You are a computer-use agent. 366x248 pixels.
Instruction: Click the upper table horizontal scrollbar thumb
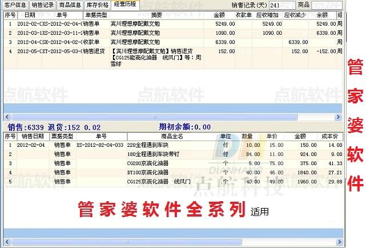point(155,117)
